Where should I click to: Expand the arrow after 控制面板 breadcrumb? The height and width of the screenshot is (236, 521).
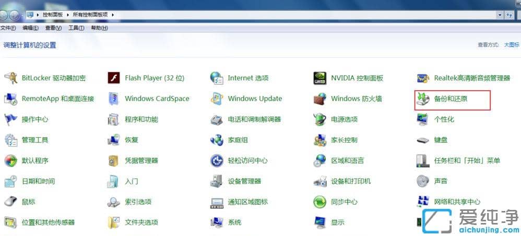[x=68, y=15]
